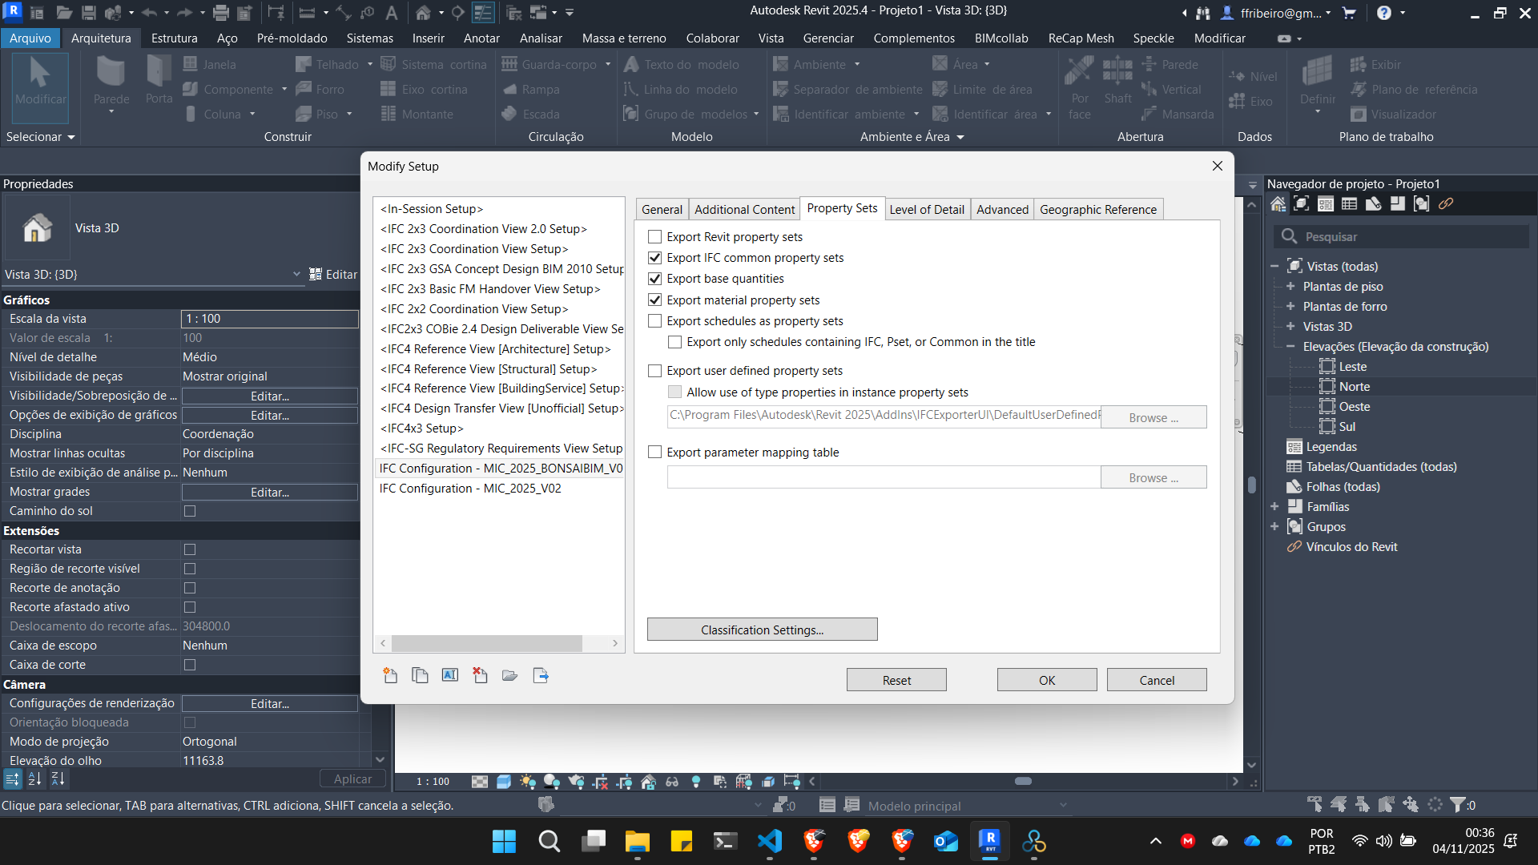
Task: Open Visual Studio Code from taskbar
Action: [x=770, y=841]
